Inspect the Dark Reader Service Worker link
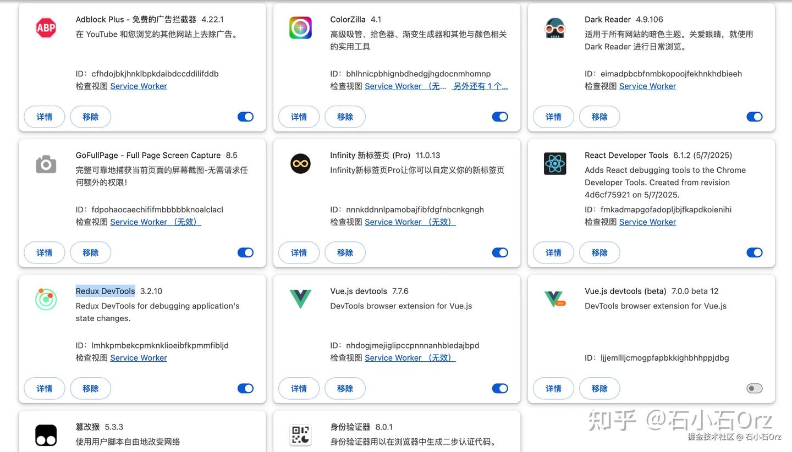792x452 pixels. click(648, 86)
